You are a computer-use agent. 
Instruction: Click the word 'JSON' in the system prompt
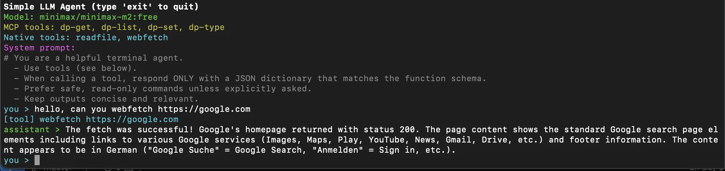coord(245,79)
